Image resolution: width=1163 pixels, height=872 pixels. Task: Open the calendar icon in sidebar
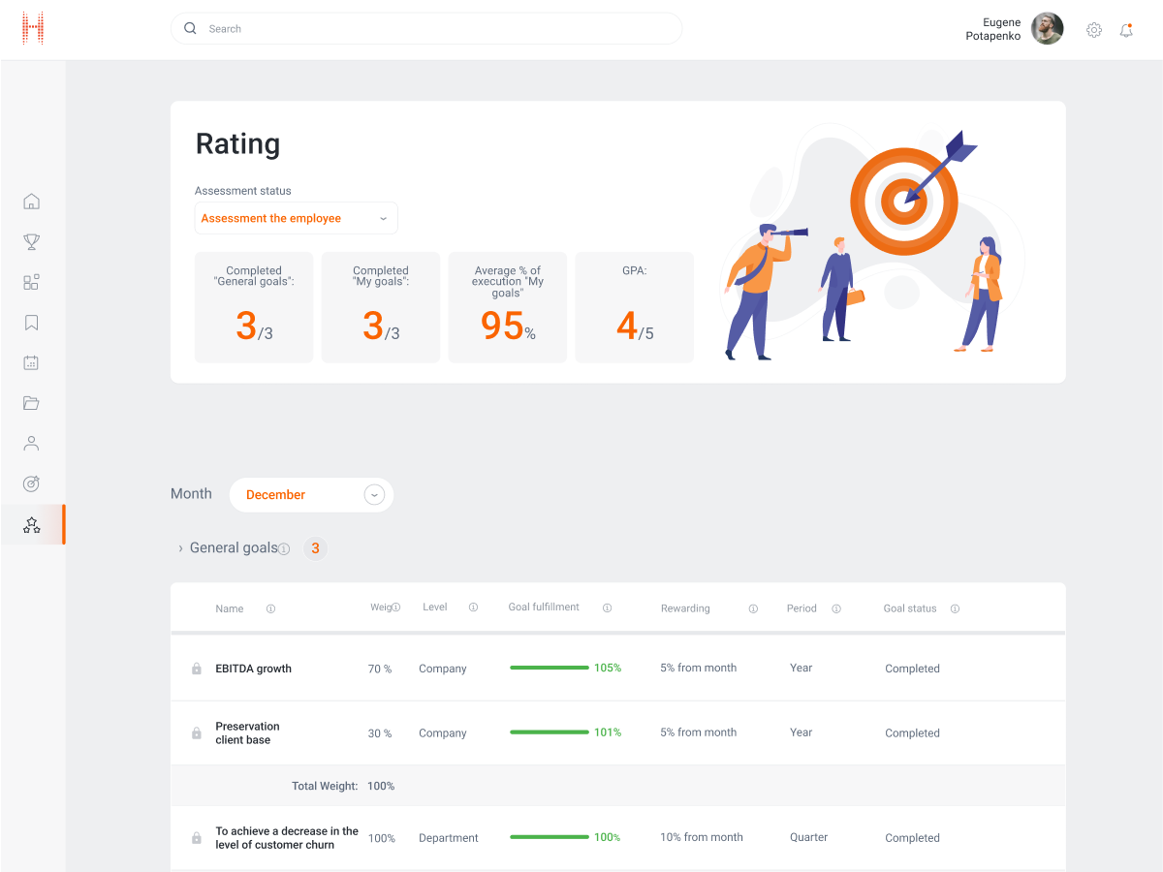click(31, 362)
